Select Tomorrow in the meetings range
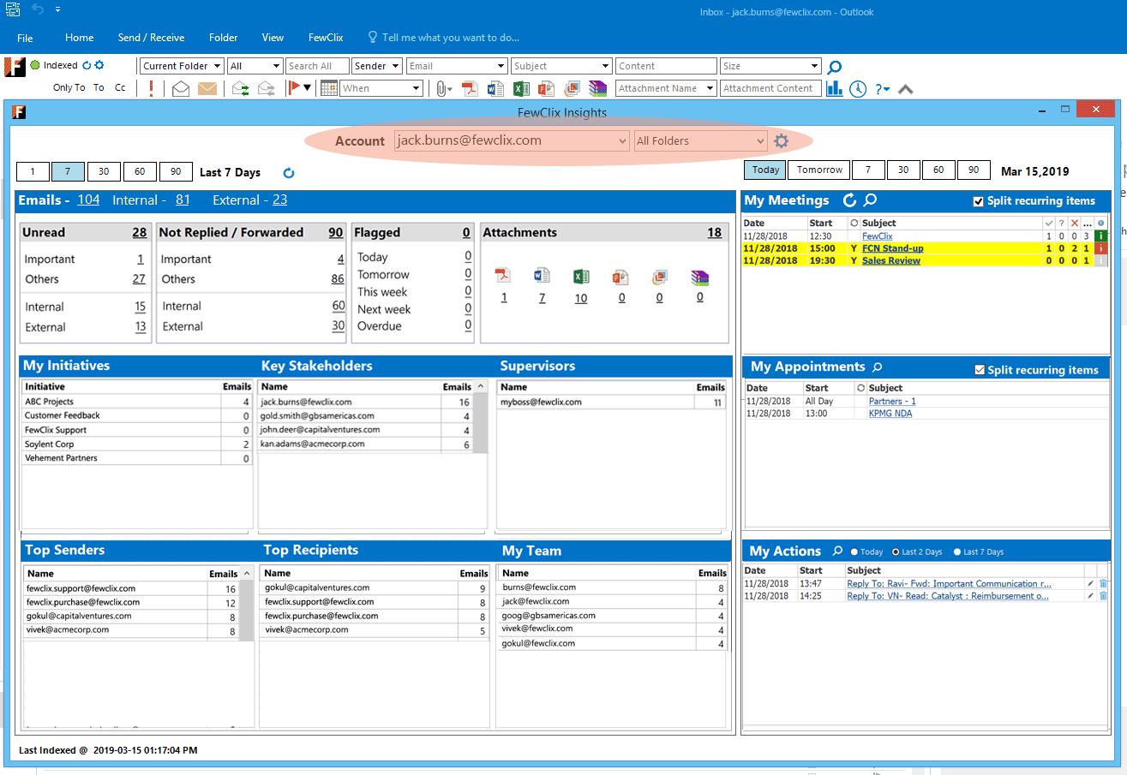 (819, 170)
